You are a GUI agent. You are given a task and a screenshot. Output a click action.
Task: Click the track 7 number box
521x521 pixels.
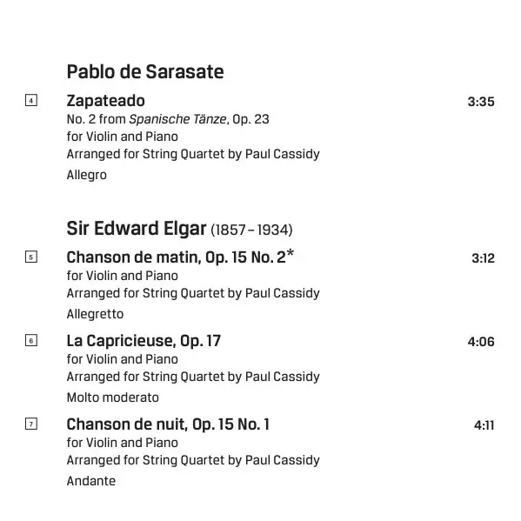coord(31,424)
